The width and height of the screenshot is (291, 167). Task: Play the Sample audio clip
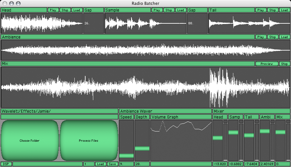(157, 10)
